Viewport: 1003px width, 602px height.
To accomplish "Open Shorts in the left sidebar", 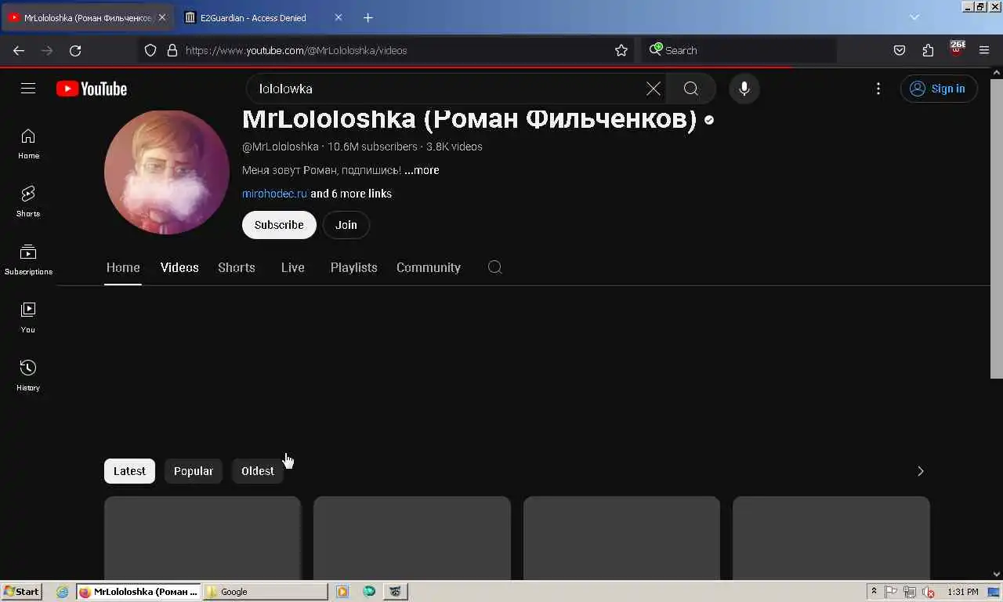I will [x=28, y=201].
